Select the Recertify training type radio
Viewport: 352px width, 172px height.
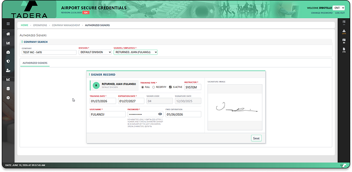(x=153, y=87)
